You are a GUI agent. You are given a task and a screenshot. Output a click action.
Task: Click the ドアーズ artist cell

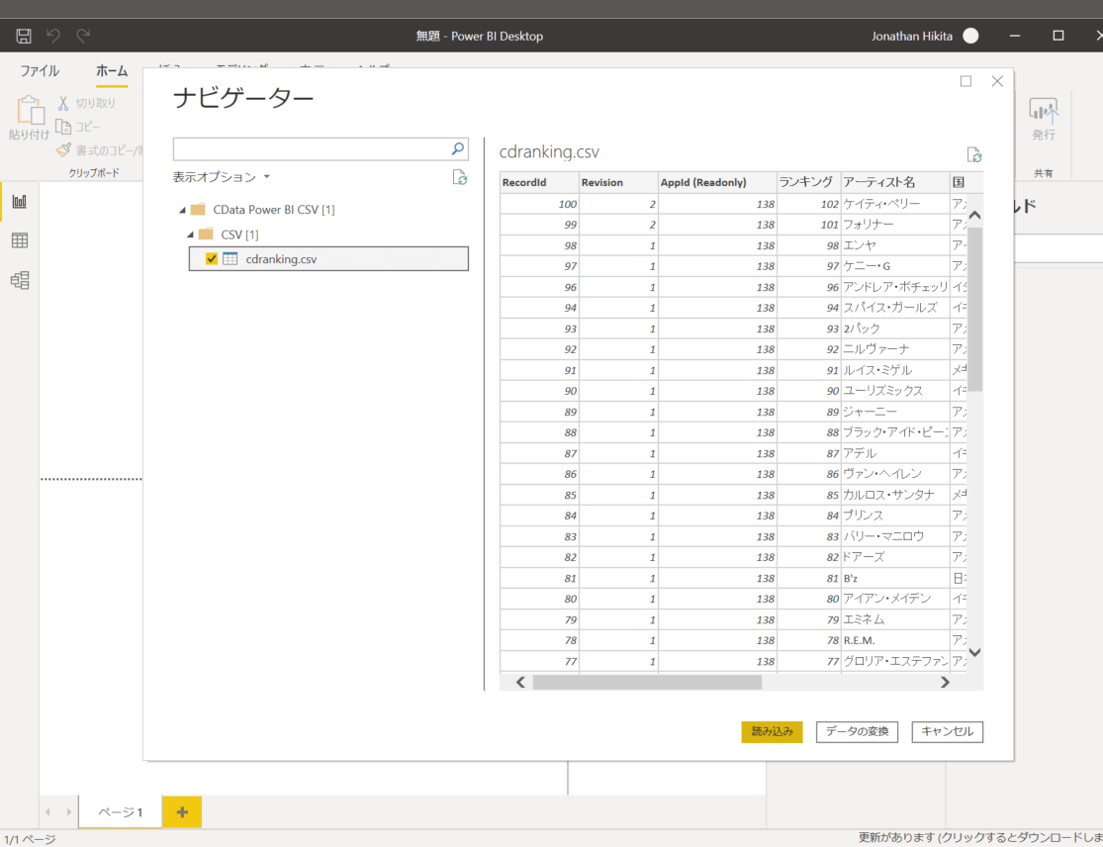pyautogui.click(x=895, y=557)
